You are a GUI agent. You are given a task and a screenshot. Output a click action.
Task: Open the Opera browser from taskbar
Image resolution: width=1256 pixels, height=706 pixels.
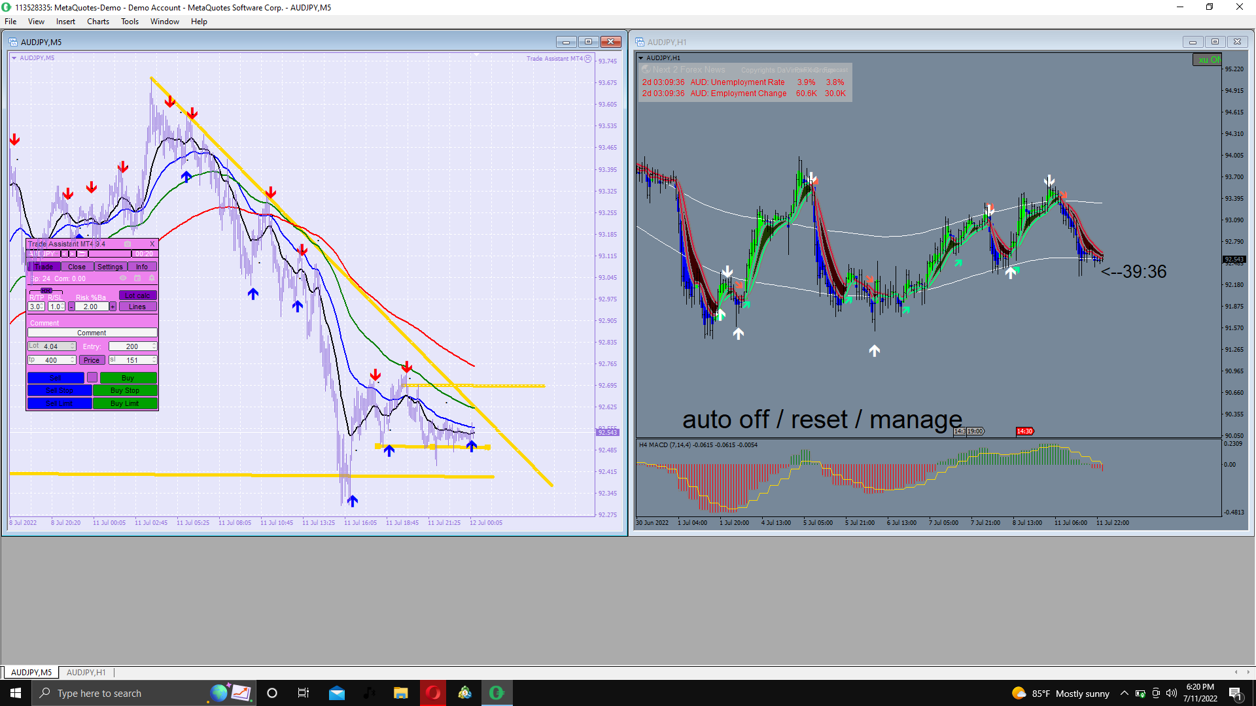[x=433, y=693]
